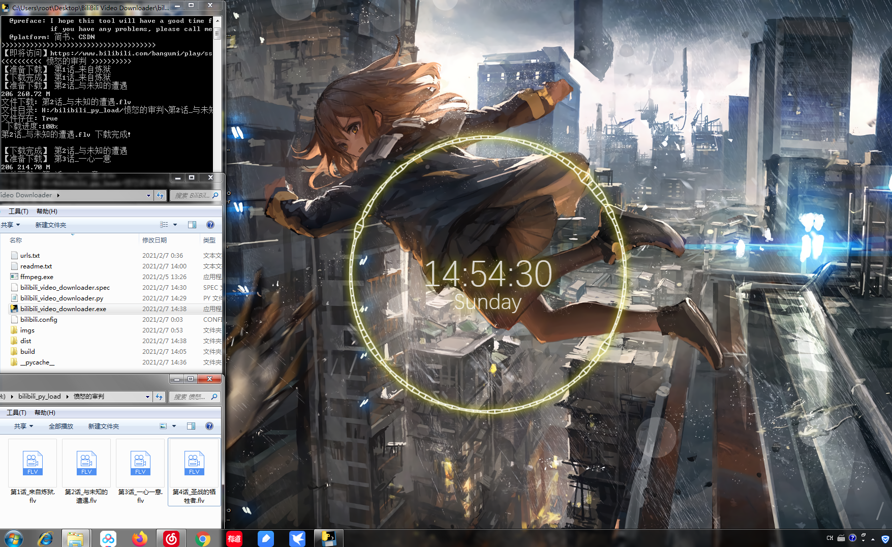Change view icon in 愤怒的审判 folder toolbar

pyautogui.click(x=163, y=426)
